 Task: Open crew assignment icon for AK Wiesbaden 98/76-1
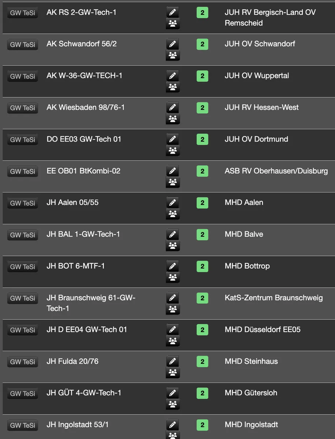tap(173, 119)
